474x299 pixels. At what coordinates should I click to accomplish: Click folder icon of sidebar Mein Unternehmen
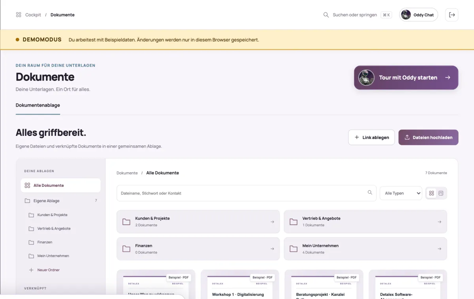pyautogui.click(x=31, y=256)
